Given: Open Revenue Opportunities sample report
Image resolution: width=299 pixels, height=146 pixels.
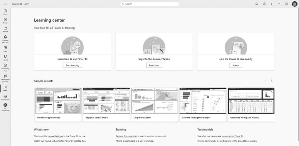Looking at the screenshot, I should click(58, 105).
